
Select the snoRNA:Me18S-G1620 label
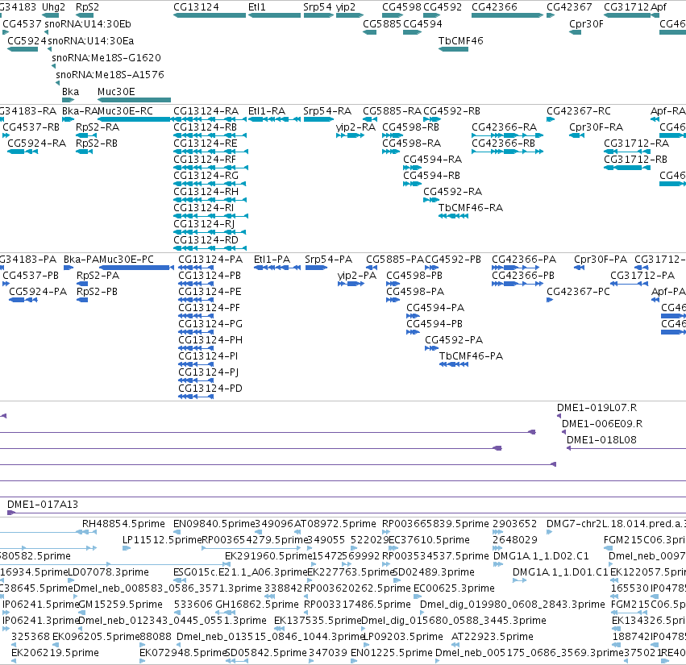106,58
